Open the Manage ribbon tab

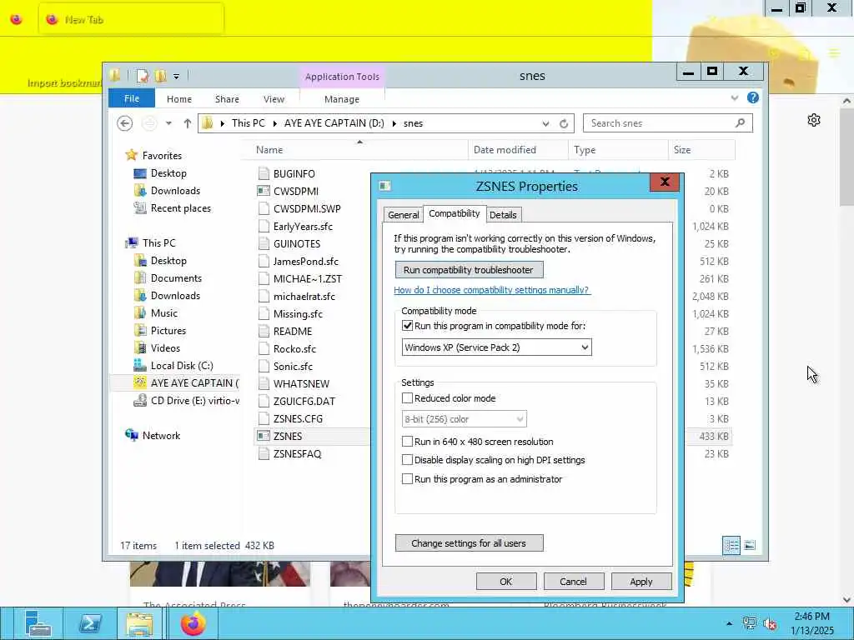(341, 99)
